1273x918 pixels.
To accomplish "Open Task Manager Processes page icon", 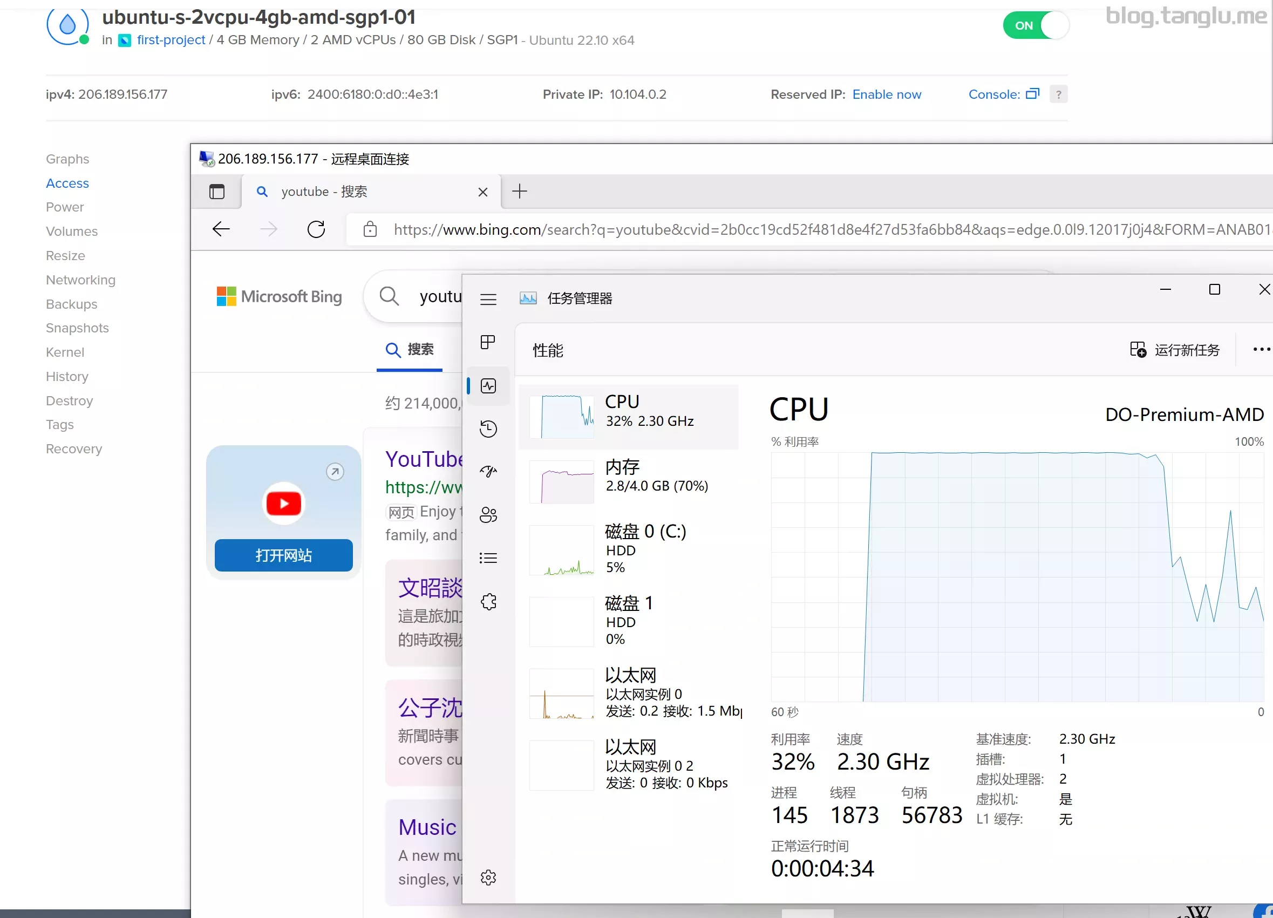I will pyautogui.click(x=488, y=342).
